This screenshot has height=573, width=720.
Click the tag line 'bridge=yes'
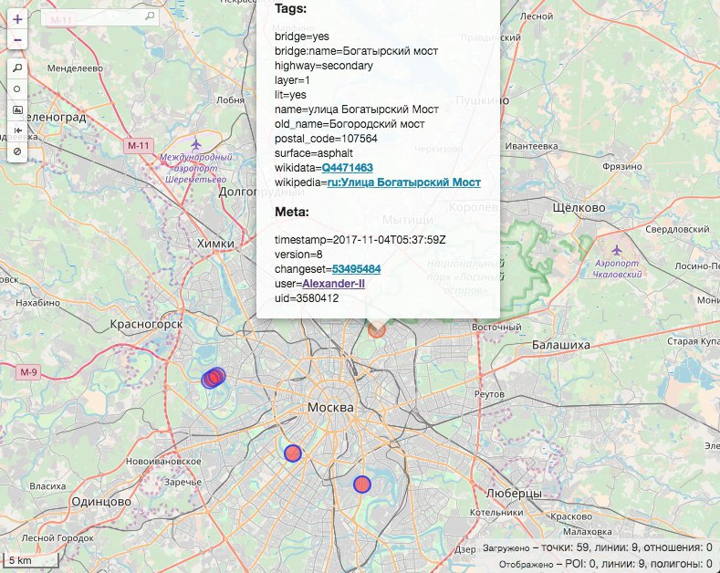302,36
